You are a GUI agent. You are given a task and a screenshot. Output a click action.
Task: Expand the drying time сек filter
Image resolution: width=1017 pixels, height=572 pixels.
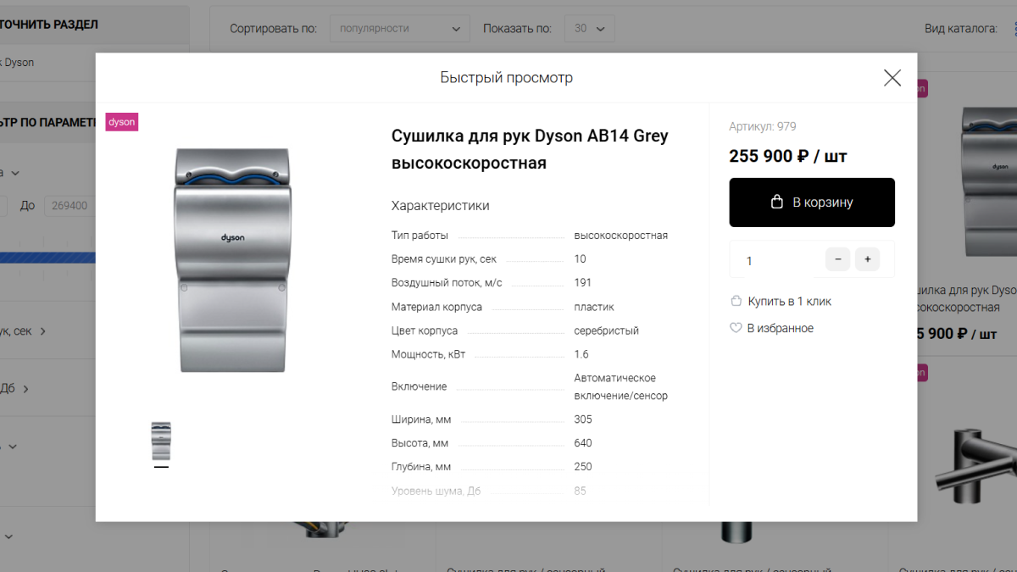[42, 331]
